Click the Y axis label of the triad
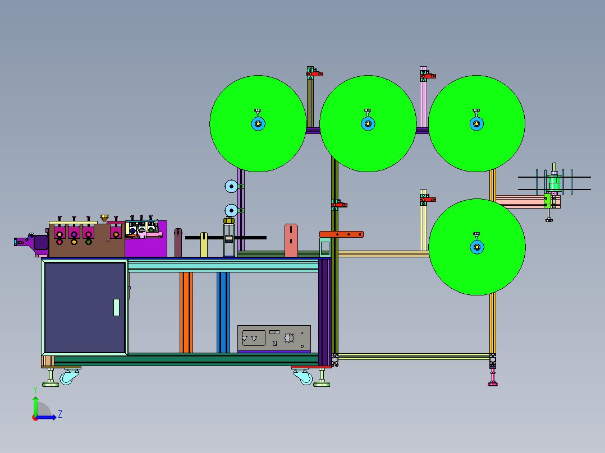 [35, 390]
